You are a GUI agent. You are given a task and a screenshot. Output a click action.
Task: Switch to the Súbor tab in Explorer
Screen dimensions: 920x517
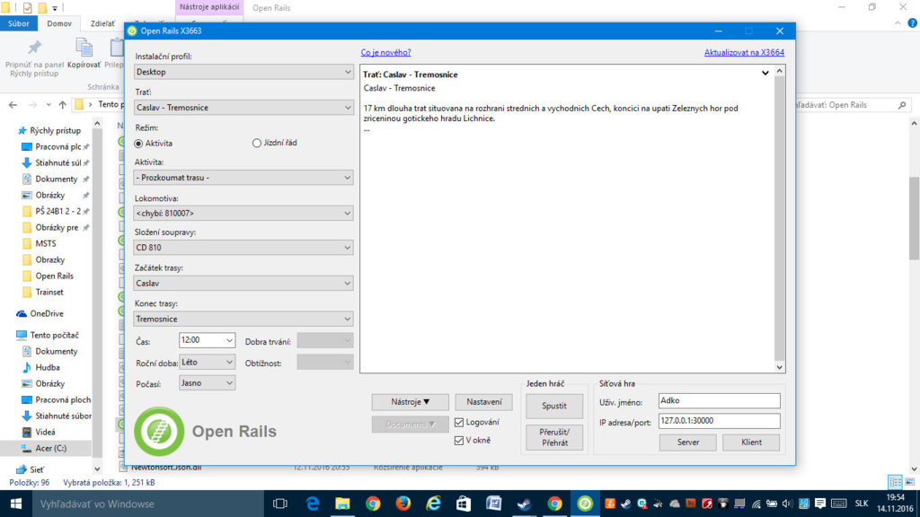18,24
